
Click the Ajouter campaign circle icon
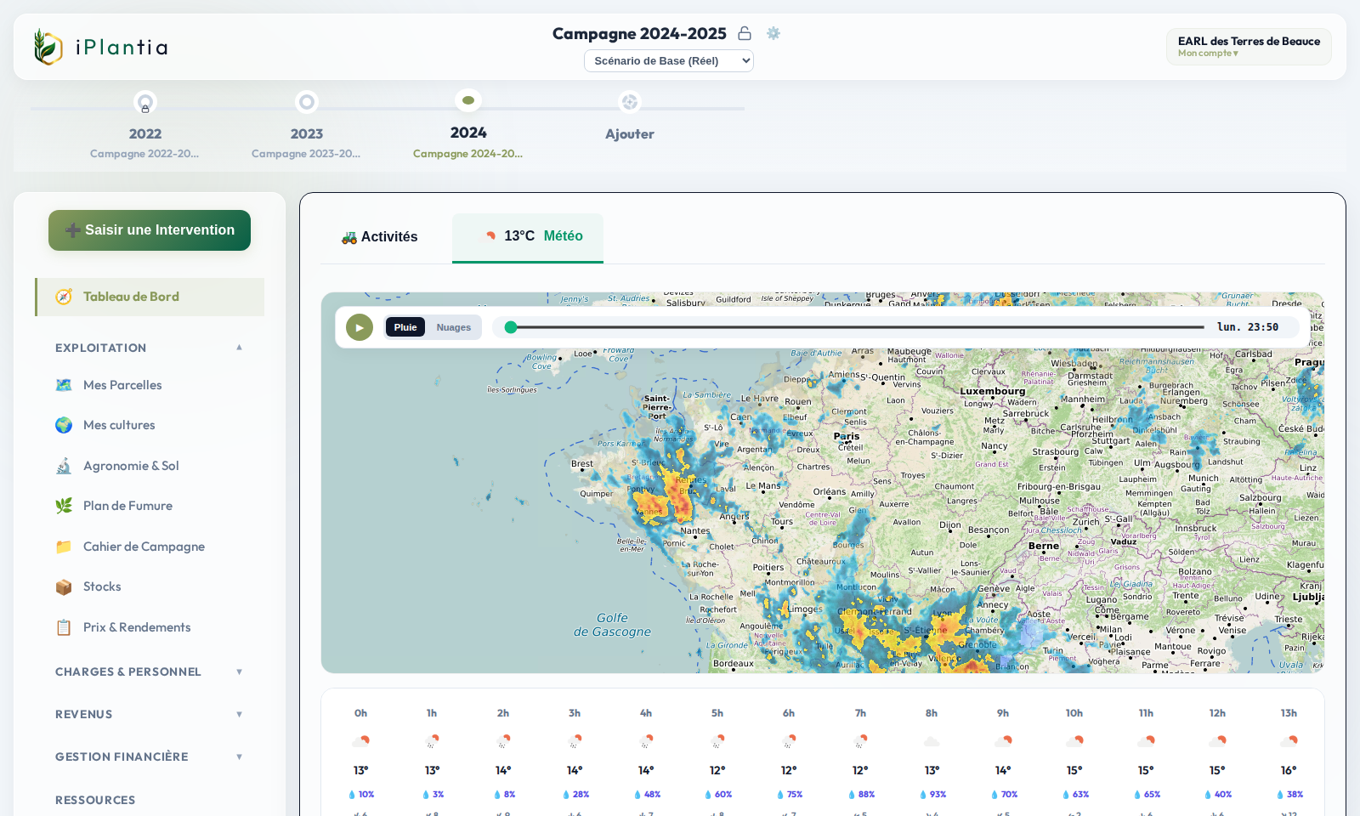tap(630, 102)
